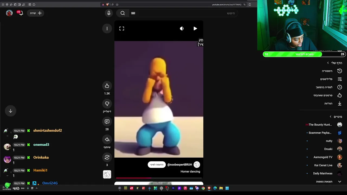Open Playlists in sidebar
Image resolution: width=347 pixels, height=195 pixels.
331,79
